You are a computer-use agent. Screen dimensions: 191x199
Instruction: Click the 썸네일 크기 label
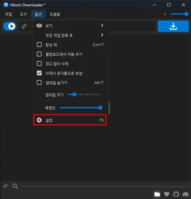click(54, 95)
